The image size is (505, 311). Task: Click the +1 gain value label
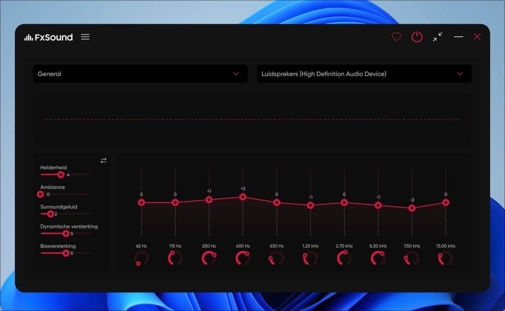click(209, 191)
